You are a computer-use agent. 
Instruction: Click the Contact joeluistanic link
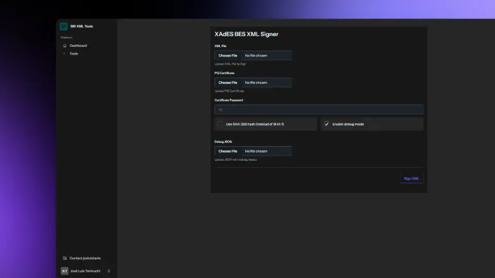click(x=85, y=258)
